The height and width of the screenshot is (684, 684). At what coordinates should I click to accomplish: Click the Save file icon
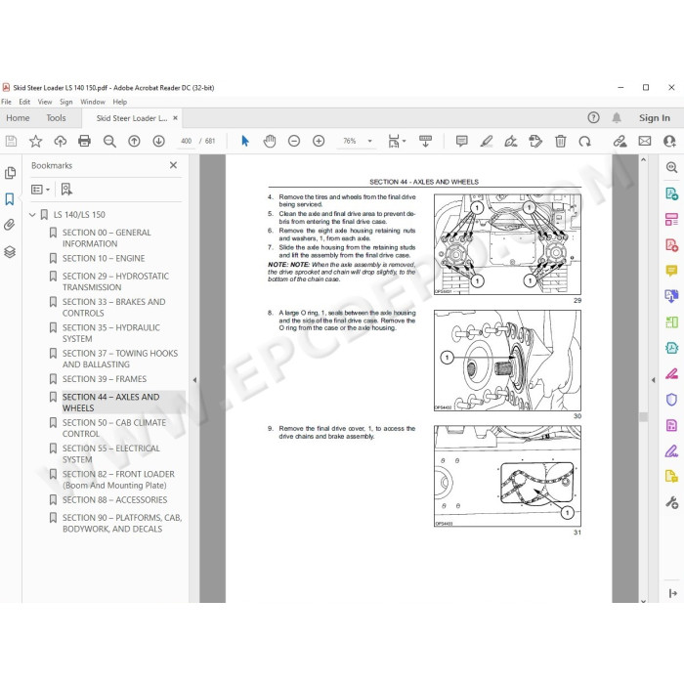tap(11, 141)
